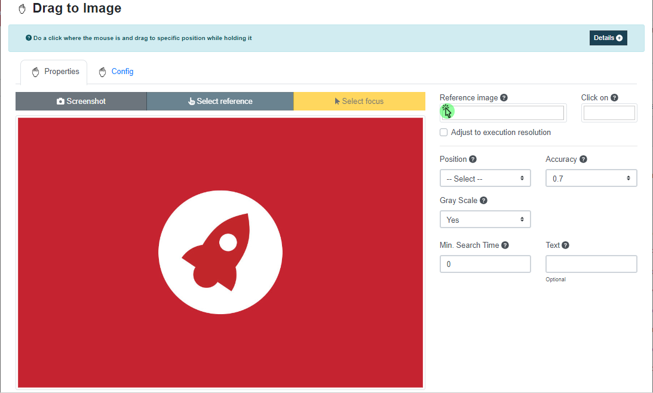Open the Reference image help tooltip
This screenshot has height=393, width=653.
click(504, 97)
